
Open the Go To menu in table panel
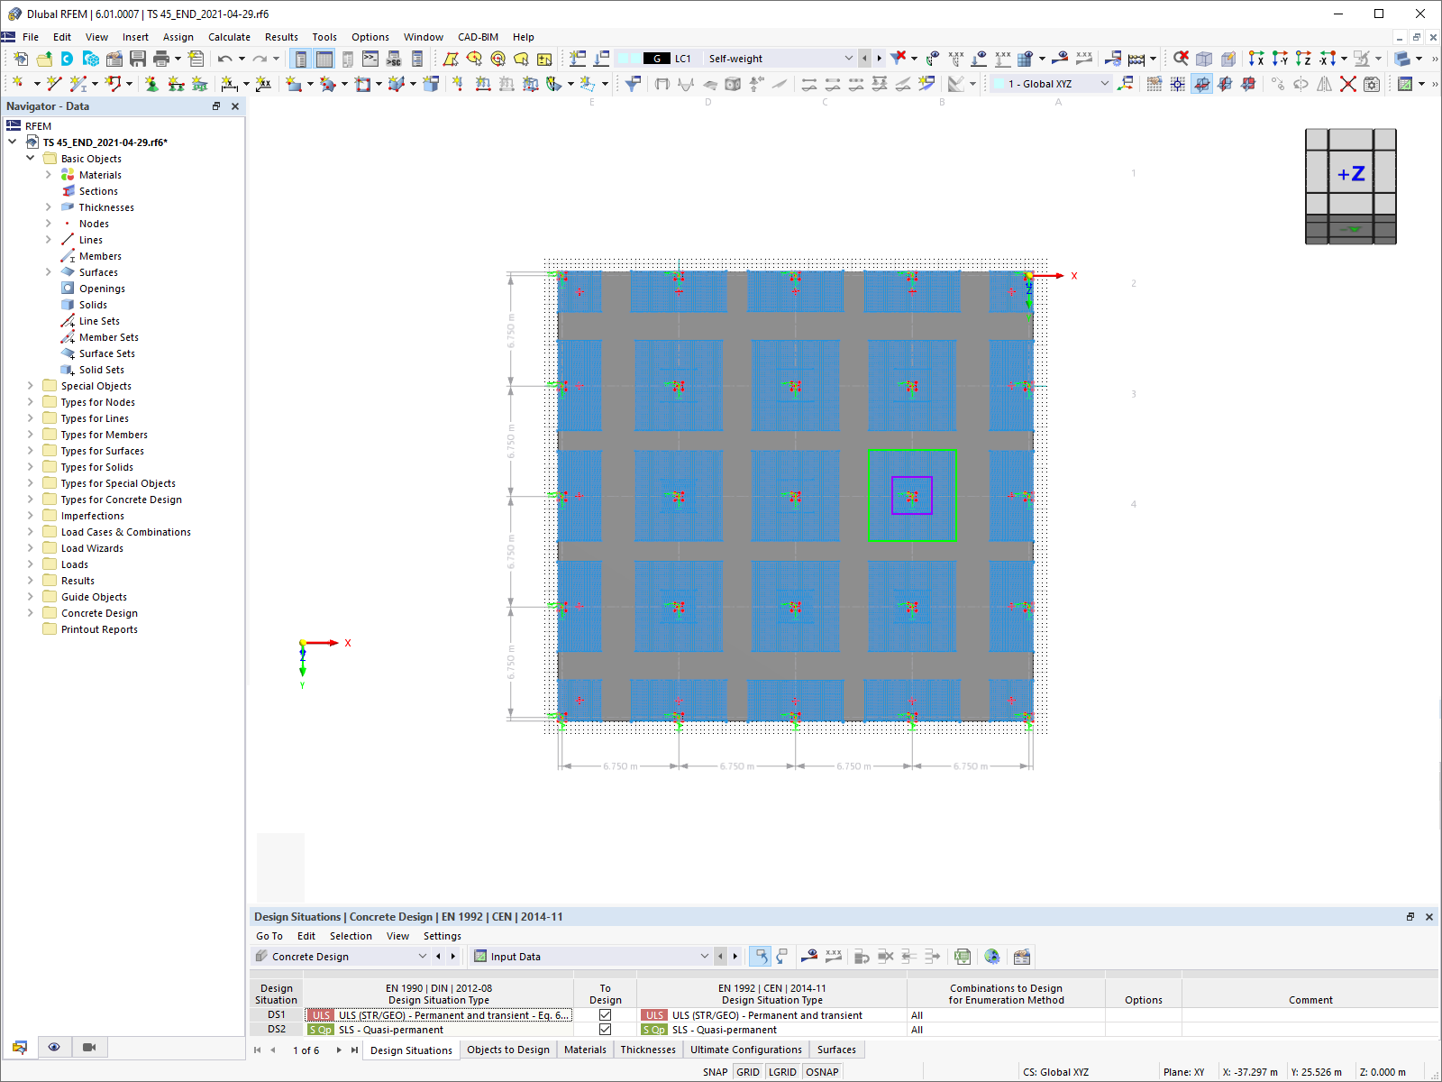[x=269, y=936]
